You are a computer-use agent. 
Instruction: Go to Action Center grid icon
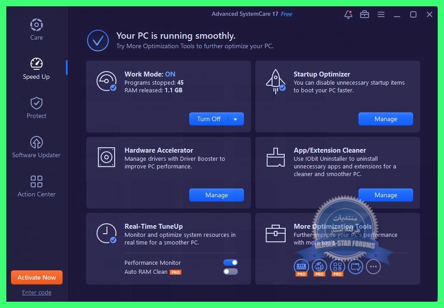coord(37,181)
